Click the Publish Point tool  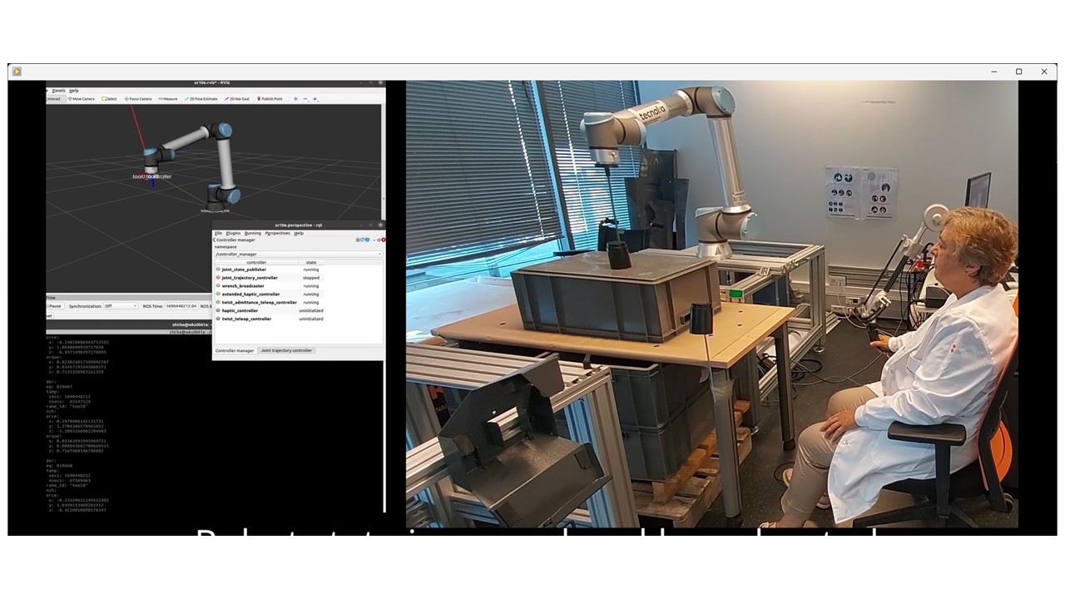coord(270,99)
